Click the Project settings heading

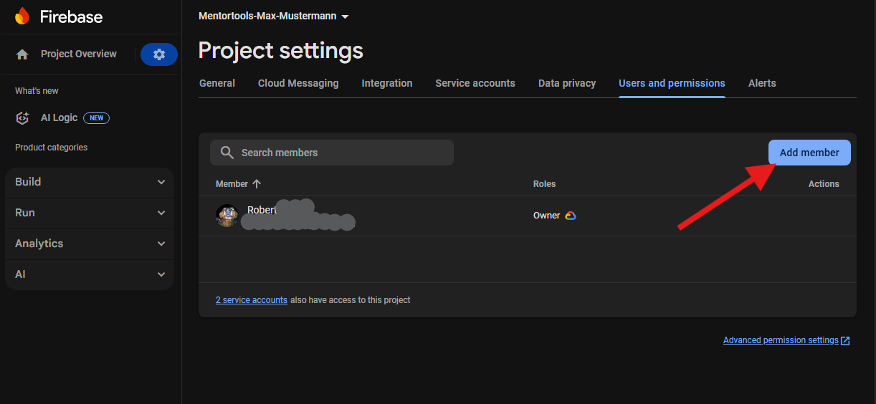(x=280, y=51)
